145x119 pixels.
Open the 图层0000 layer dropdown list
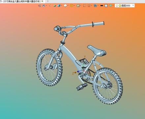pyautogui.click(x=133, y=5)
